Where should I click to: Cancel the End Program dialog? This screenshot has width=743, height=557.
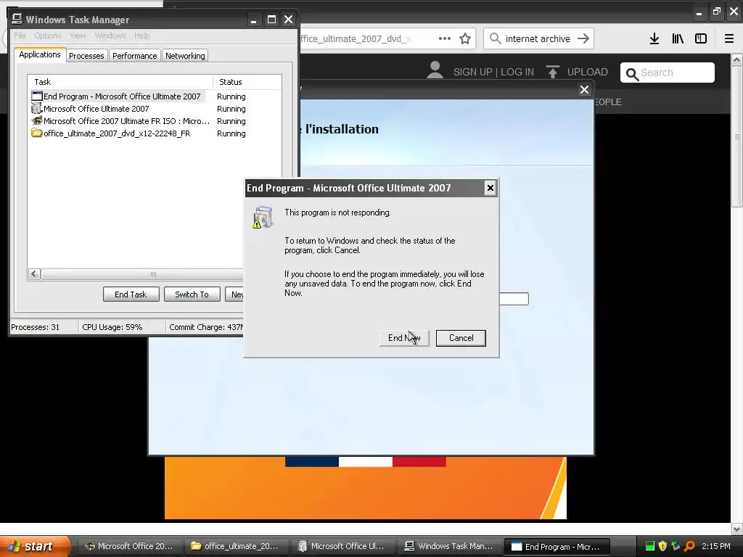461,338
